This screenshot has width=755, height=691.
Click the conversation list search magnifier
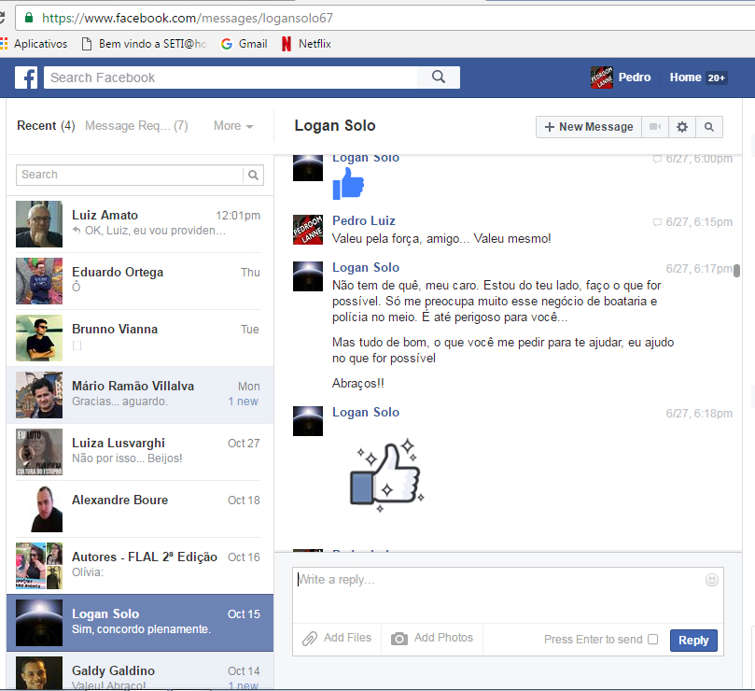click(x=253, y=175)
